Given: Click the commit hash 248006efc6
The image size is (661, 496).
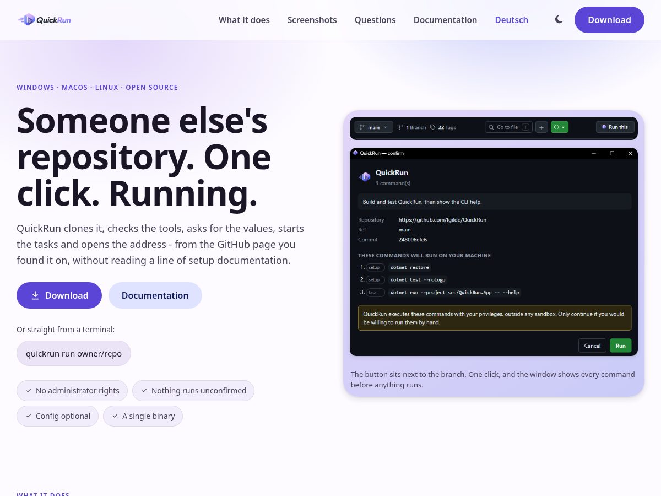Looking at the screenshot, I should pos(413,240).
